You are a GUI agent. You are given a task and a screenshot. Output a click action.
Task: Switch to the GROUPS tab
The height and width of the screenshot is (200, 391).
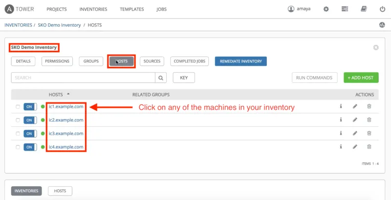click(x=91, y=61)
